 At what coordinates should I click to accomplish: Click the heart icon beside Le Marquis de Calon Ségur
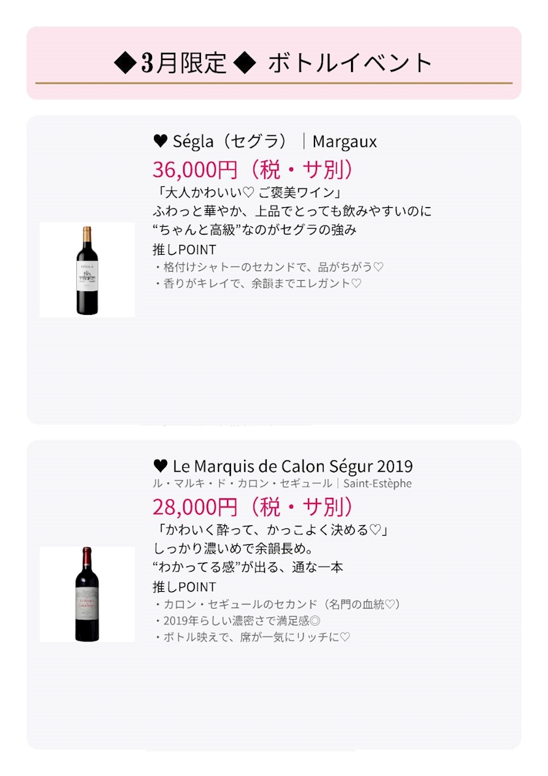tap(160, 466)
